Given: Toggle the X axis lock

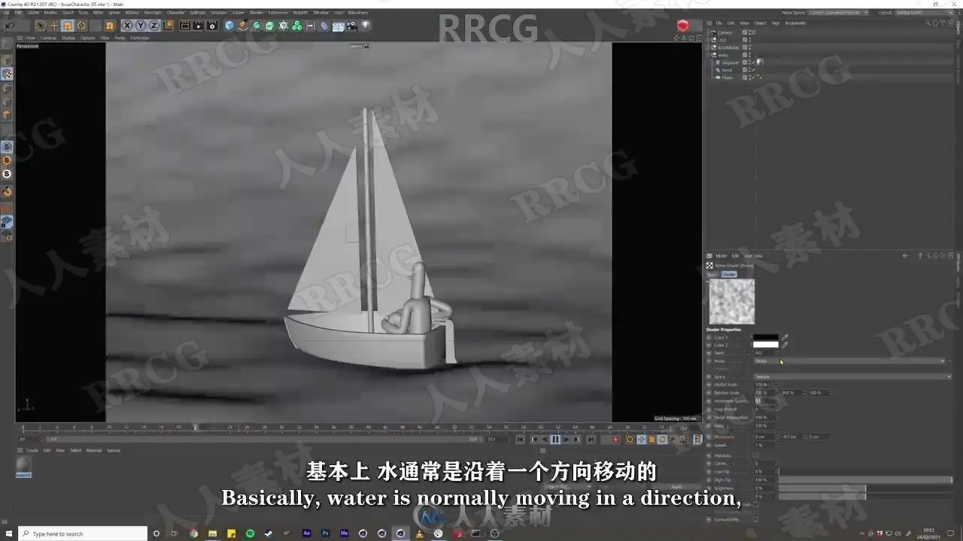Looking at the screenshot, I should (127, 26).
